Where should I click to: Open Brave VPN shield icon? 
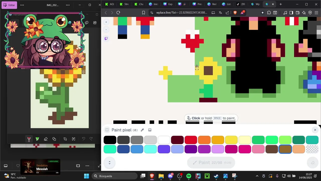pyautogui.click(x=310, y=13)
